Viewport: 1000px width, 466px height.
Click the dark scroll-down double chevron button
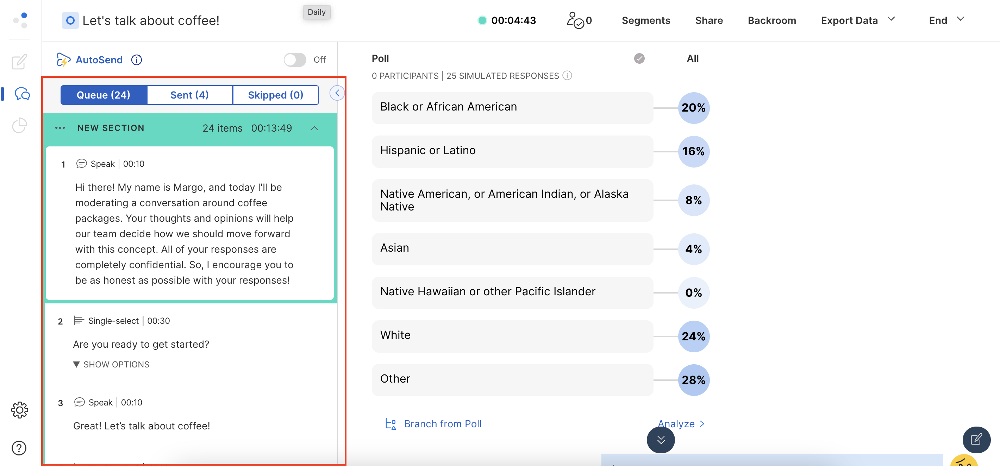point(660,440)
